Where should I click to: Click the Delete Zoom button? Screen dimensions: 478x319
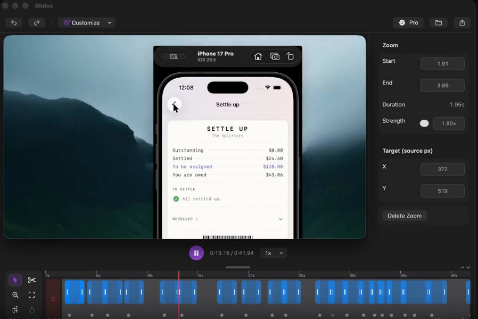point(404,216)
